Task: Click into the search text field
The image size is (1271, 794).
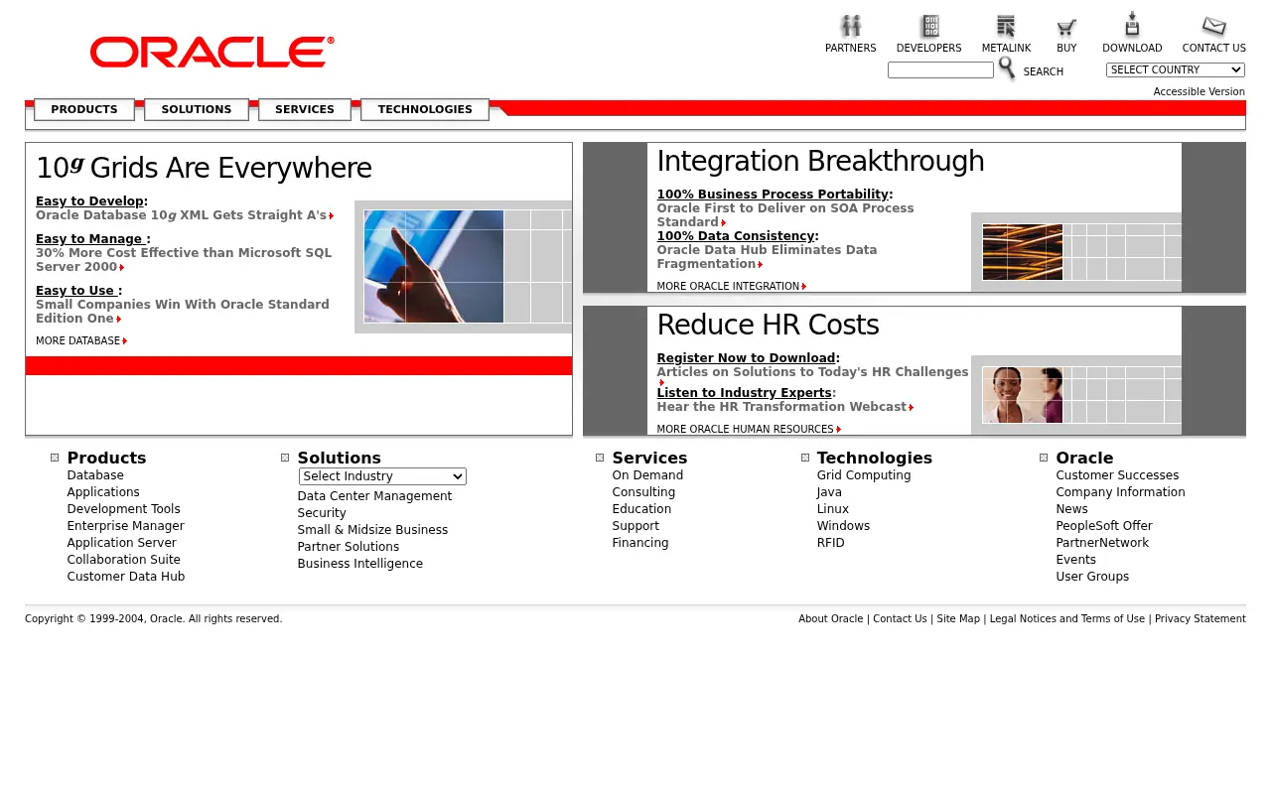Action: tap(940, 69)
